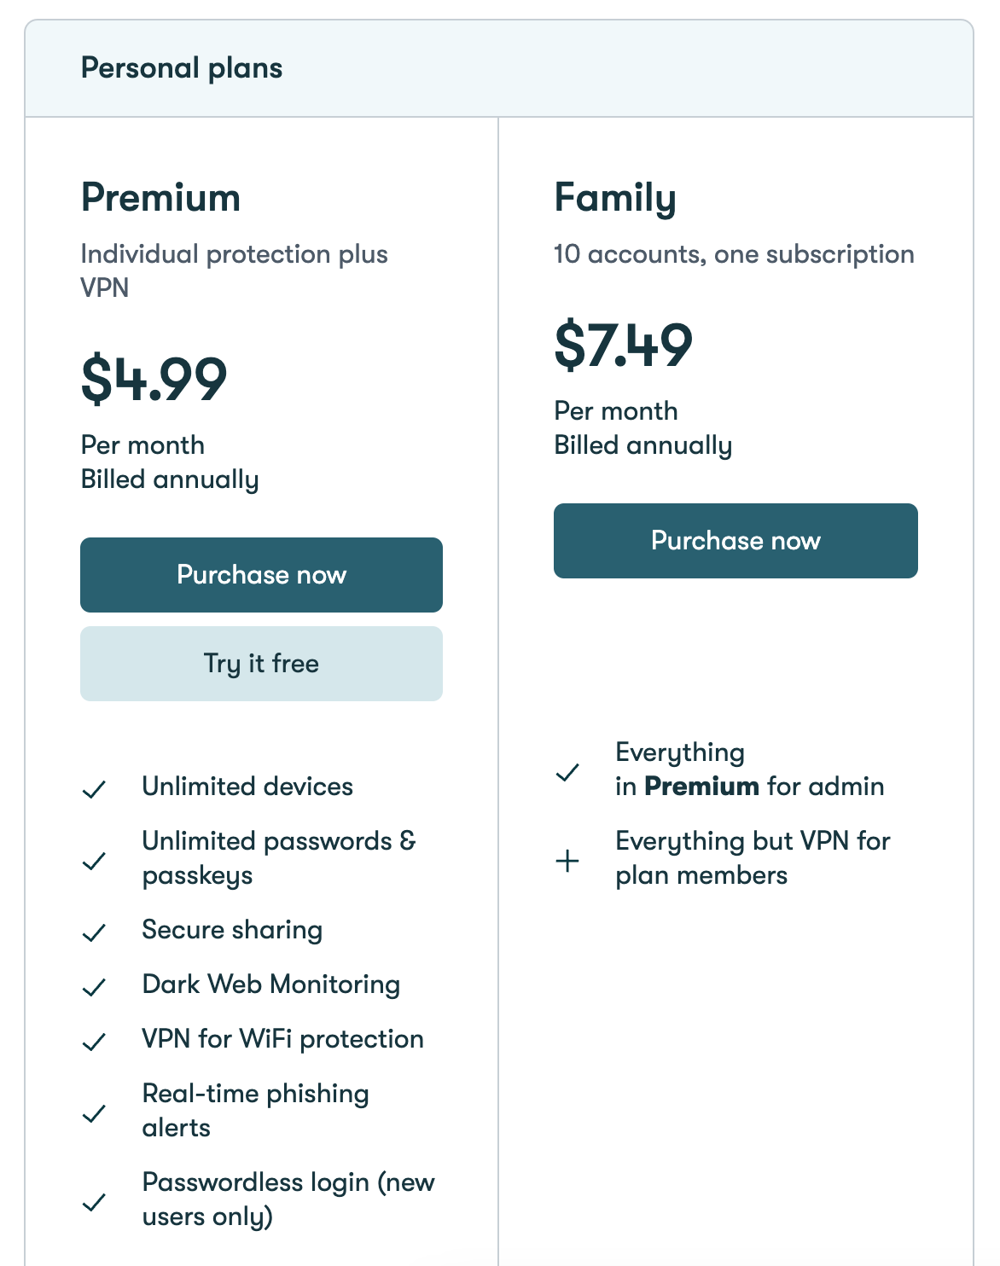Click the Premium plan Purchase now button
Viewport: 1000px width, 1266px height.
click(x=261, y=575)
